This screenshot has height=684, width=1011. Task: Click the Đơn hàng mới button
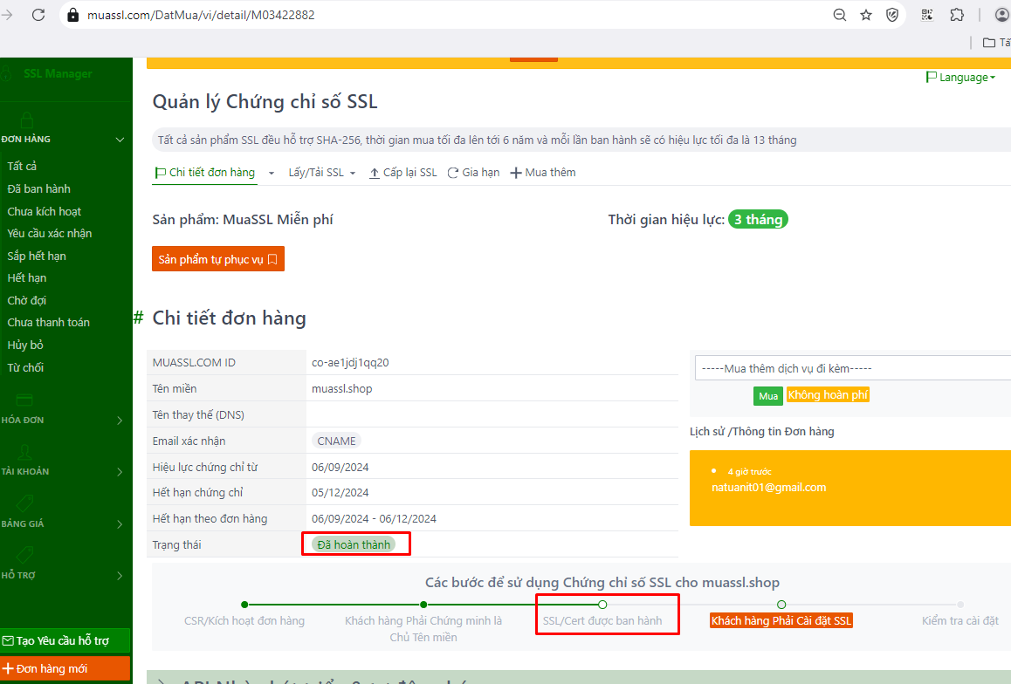click(x=65, y=669)
